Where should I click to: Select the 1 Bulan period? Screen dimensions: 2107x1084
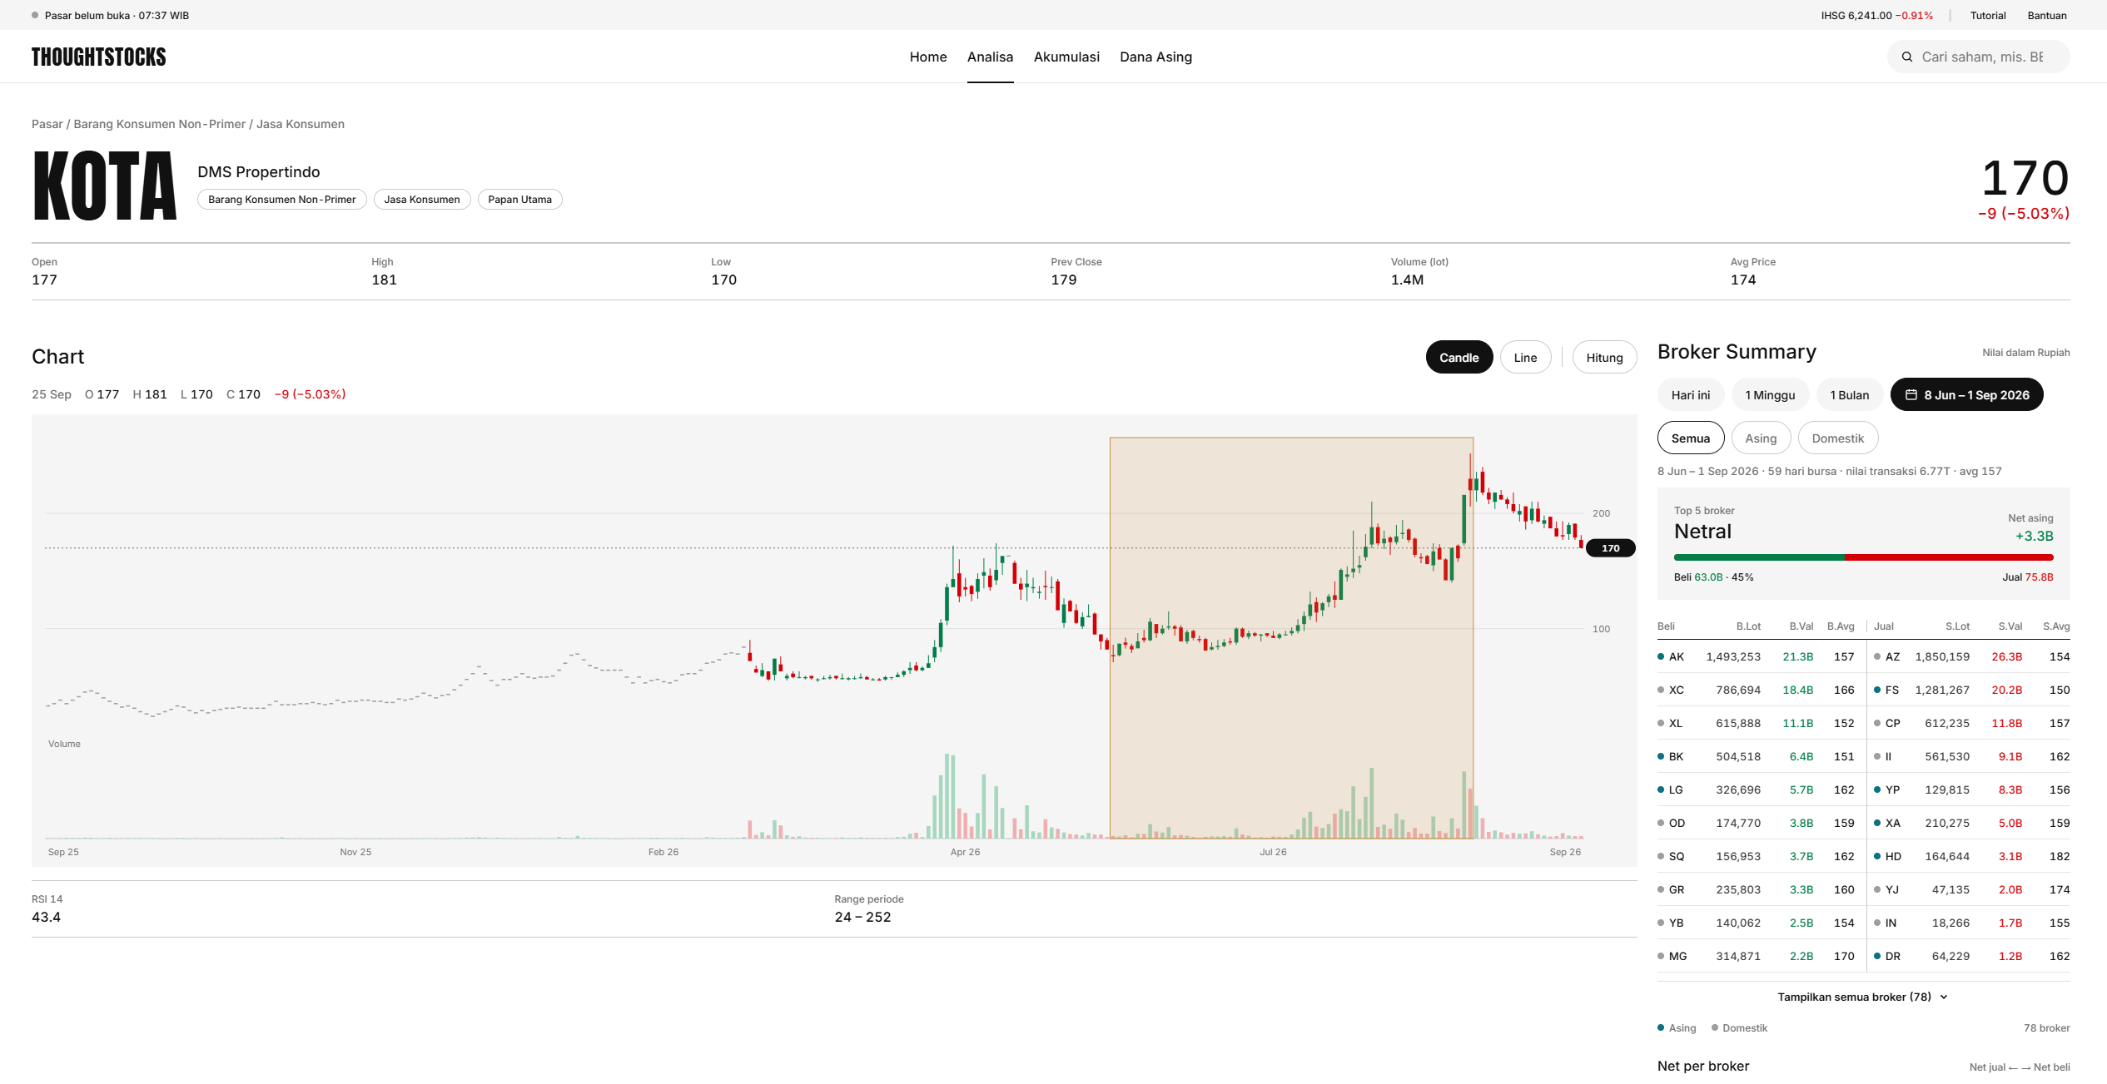click(x=1850, y=395)
